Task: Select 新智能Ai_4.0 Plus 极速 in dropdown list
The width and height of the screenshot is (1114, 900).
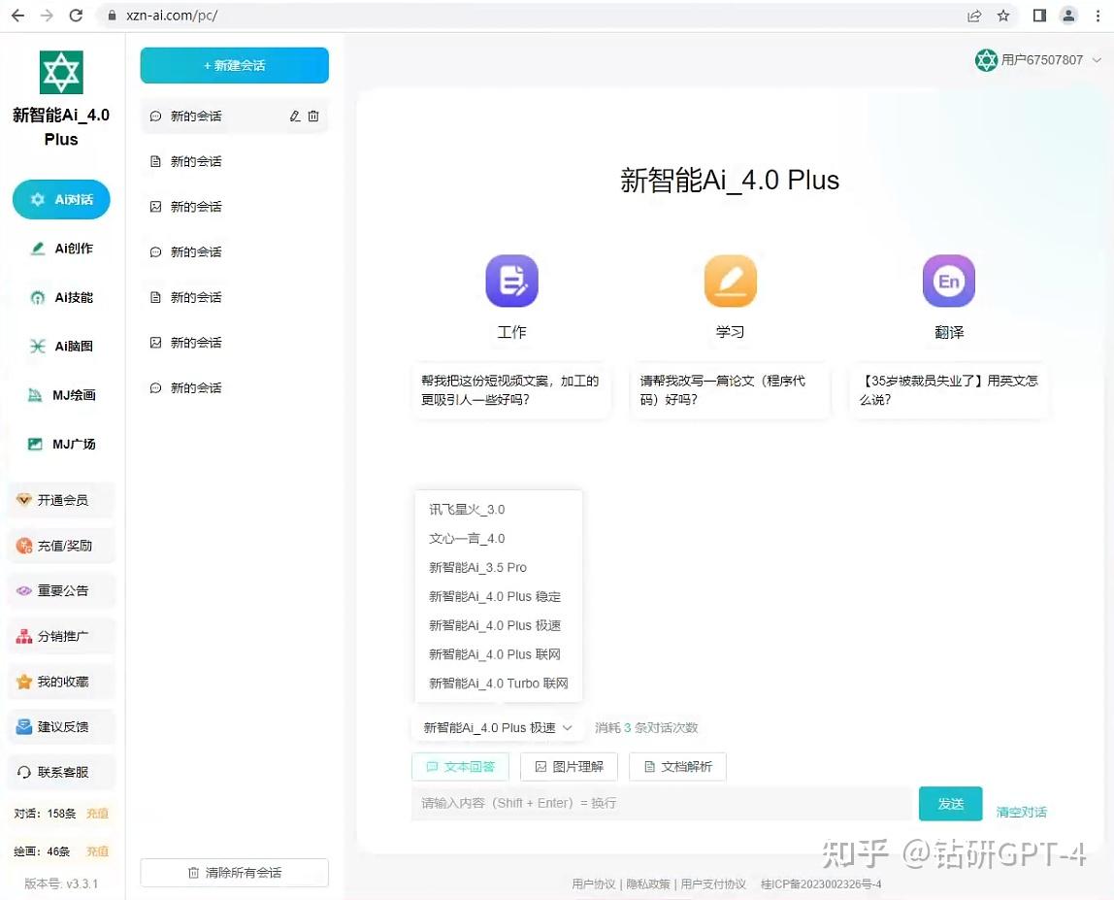Action: (498, 625)
